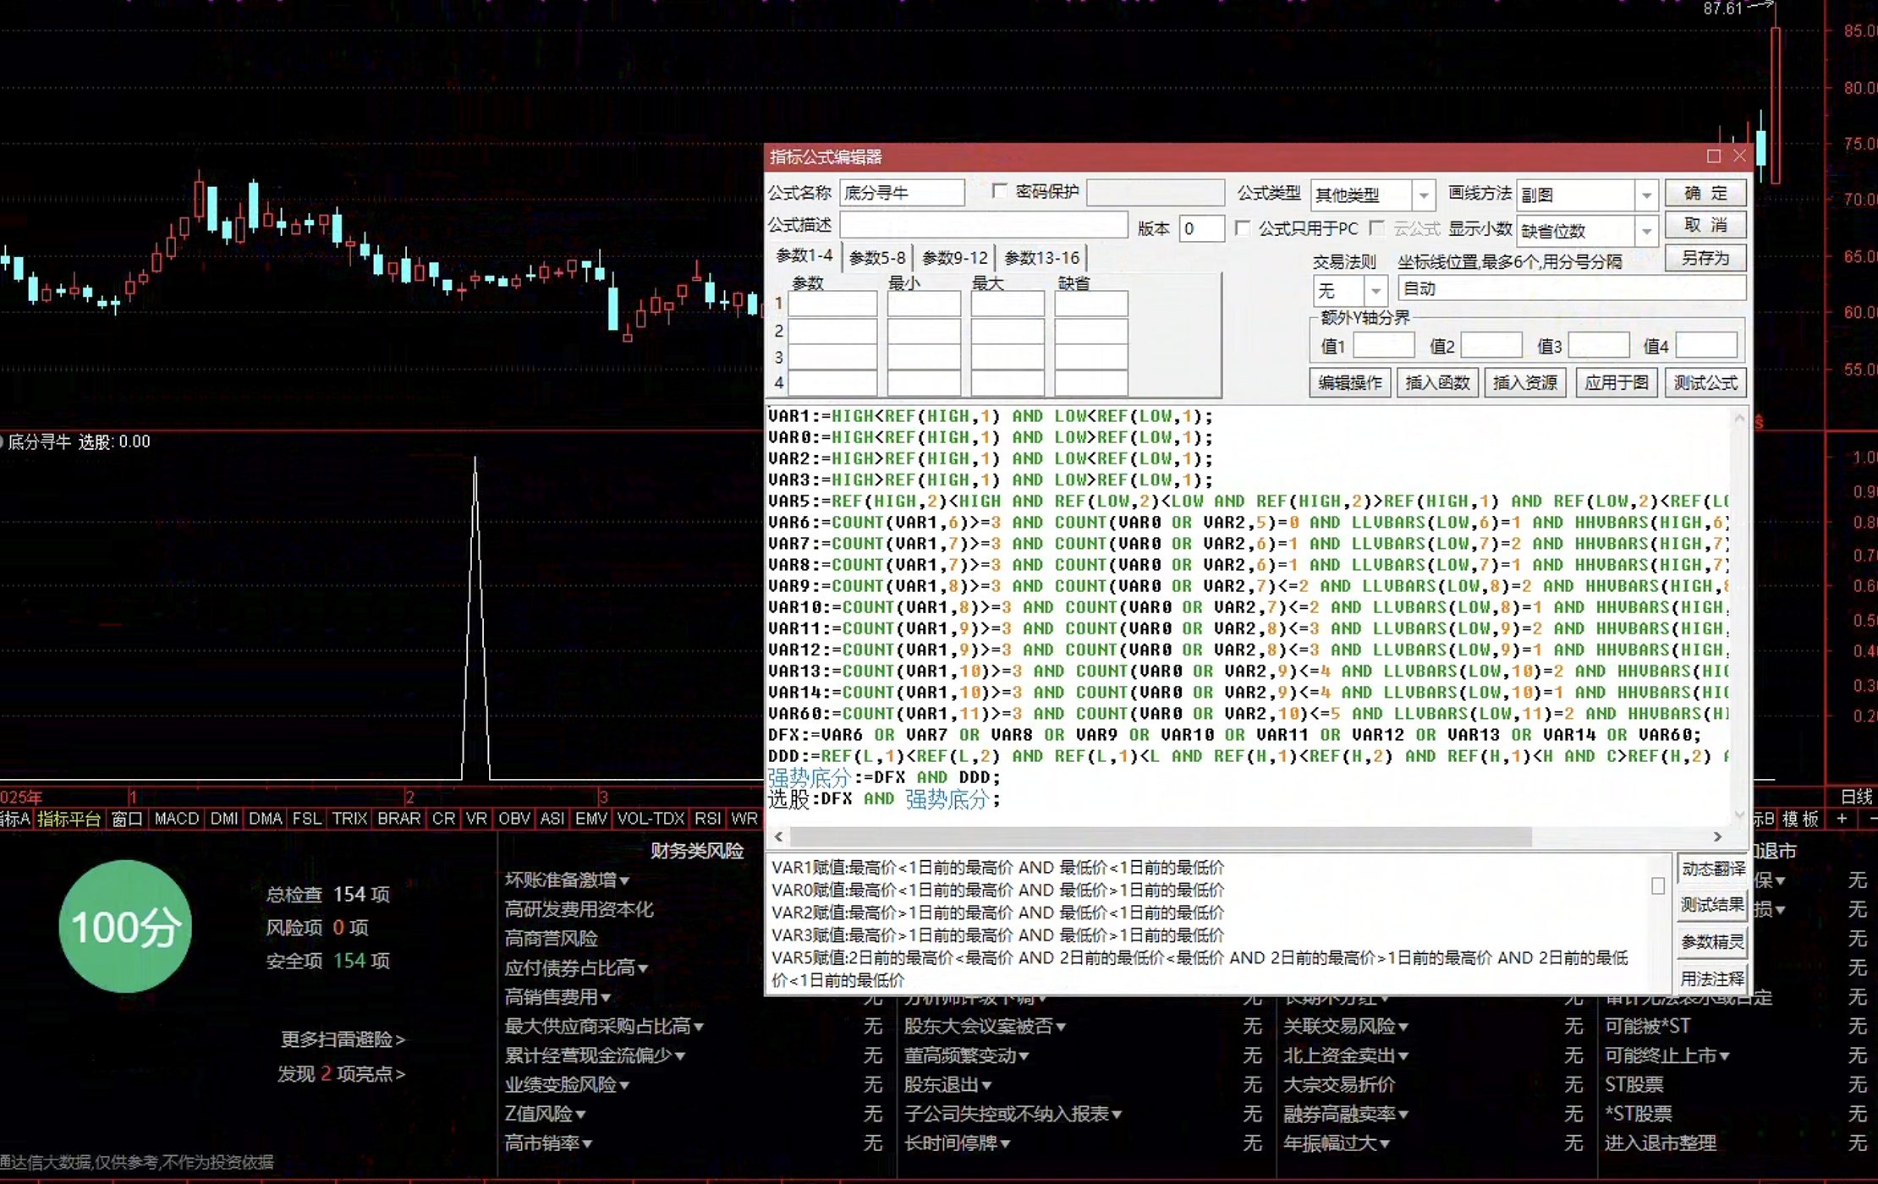Toggle 公式只用于PC checkbox
Image resolution: width=1878 pixels, height=1184 pixels.
point(1242,228)
